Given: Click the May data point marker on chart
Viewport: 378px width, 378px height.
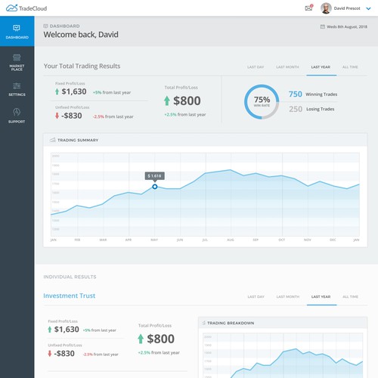Looking at the screenshot, I should (x=155, y=187).
